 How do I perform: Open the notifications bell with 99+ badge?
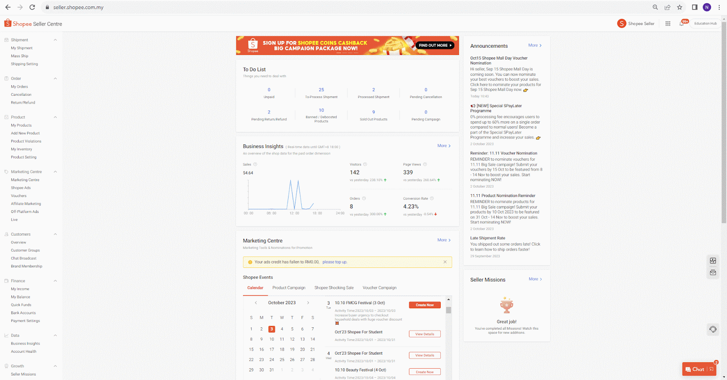pos(682,24)
